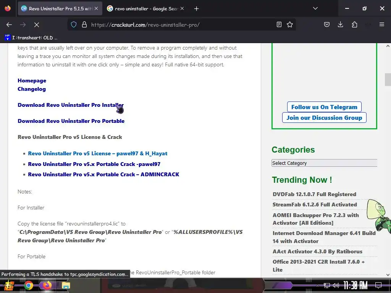Open the notification center icon
The image size is (391, 293).
(x=378, y=285)
